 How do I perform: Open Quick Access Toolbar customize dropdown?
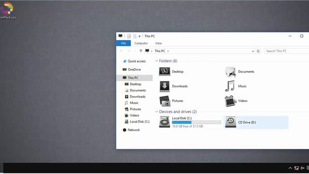coord(140,36)
